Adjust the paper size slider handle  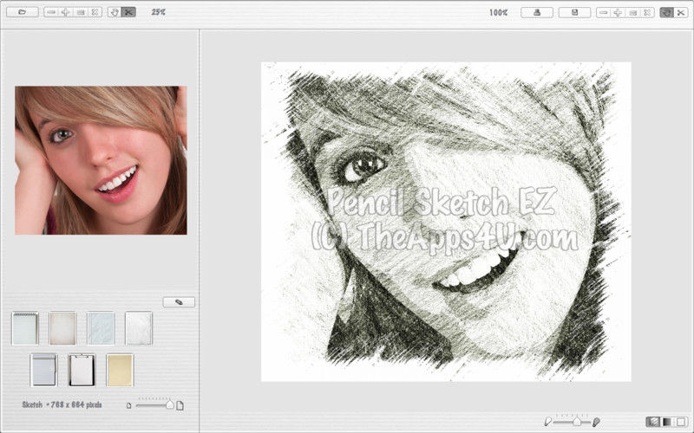(x=169, y=404)
